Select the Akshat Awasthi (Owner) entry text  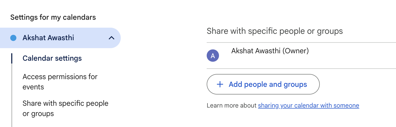tap(270, 51)
